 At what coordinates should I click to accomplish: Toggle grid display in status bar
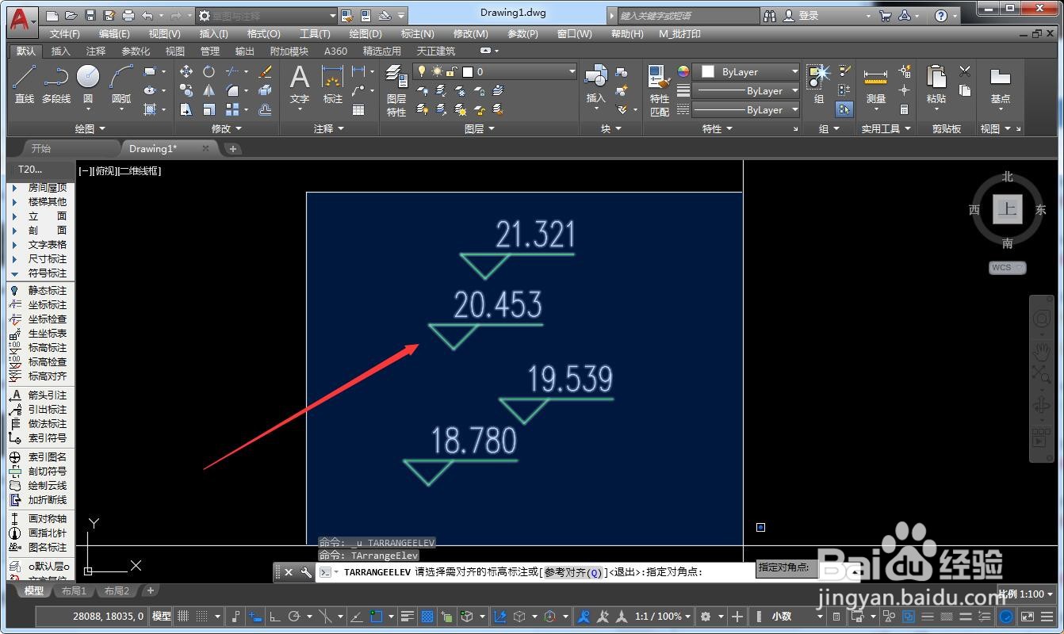[x=182, y=616]
